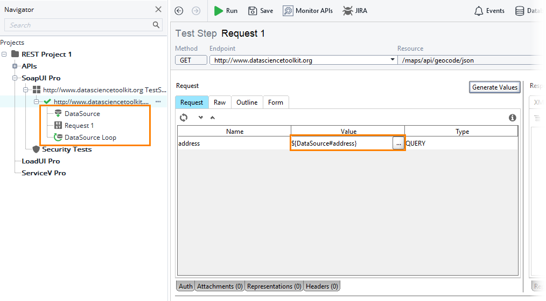
Task: Collapse the test case node with green check
Action: click(36, 101)
